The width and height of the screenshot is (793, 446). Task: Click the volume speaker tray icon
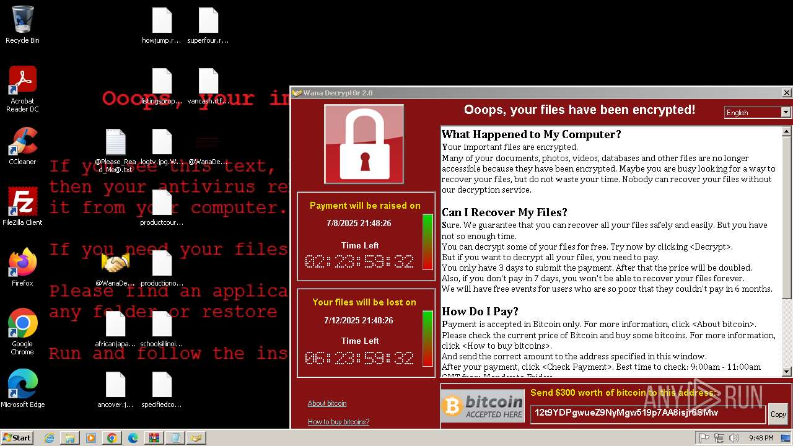coord(734,438)
